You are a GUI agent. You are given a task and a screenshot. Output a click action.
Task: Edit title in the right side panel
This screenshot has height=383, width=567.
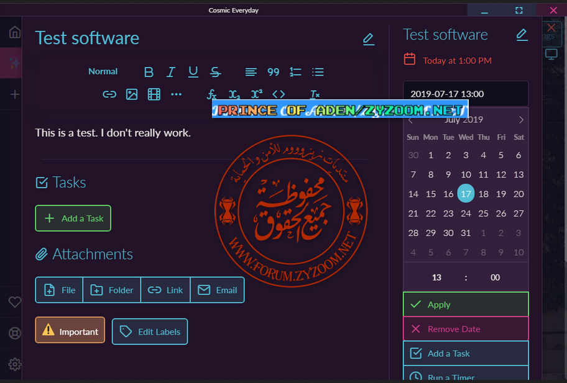tap(522, 35)
